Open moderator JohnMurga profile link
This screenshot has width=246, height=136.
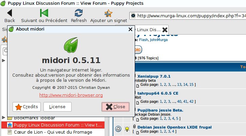[158, 40]
